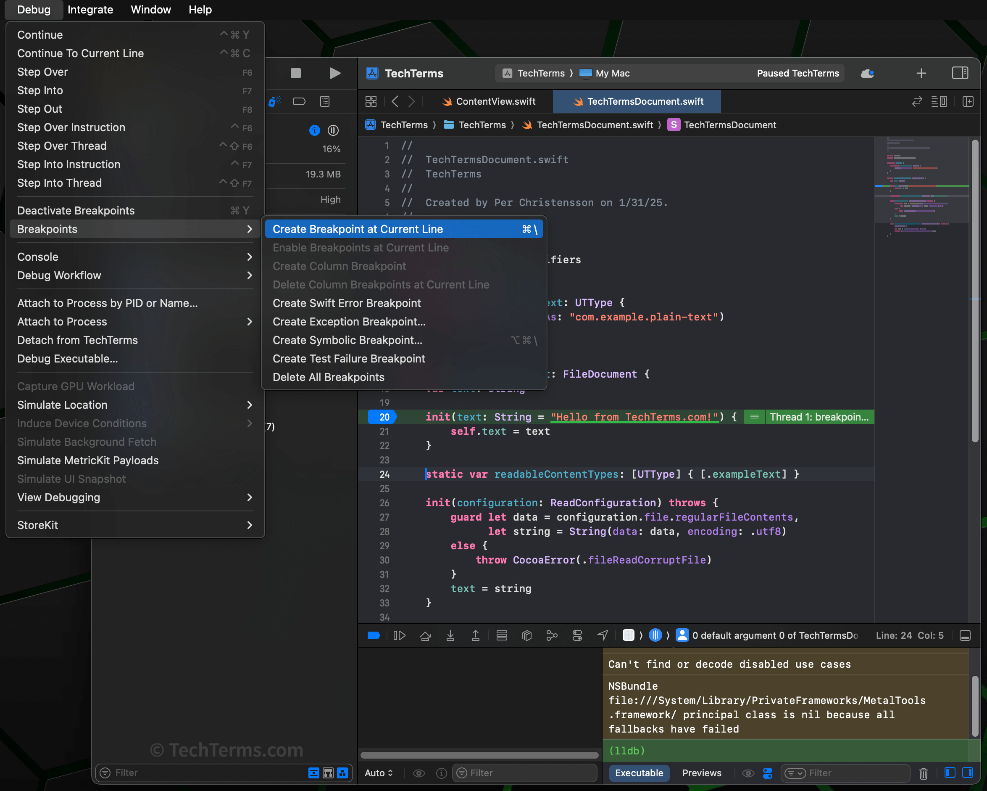Click the thread list stacked-lines icon
This screenshot has width=987, height=791.
point(502,635)
